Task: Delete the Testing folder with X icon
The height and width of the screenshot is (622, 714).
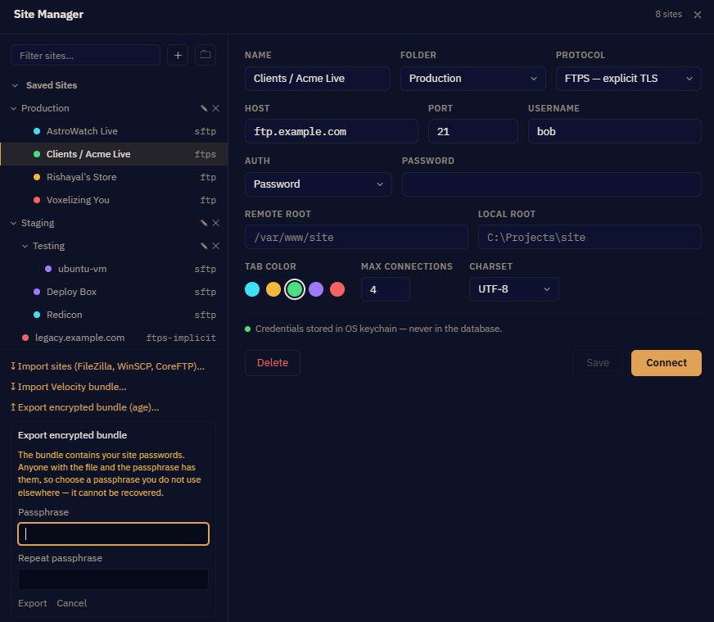Action: click(x=216, y=246)
